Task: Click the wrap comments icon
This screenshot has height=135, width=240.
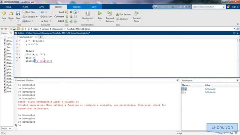Action: click(75, 16)
